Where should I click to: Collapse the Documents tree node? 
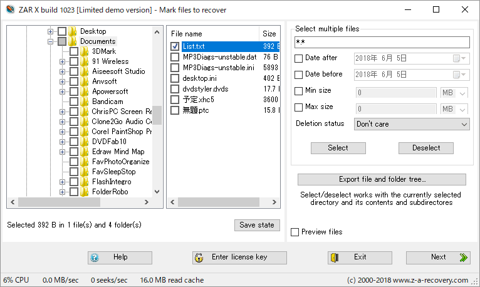(50, 41)
